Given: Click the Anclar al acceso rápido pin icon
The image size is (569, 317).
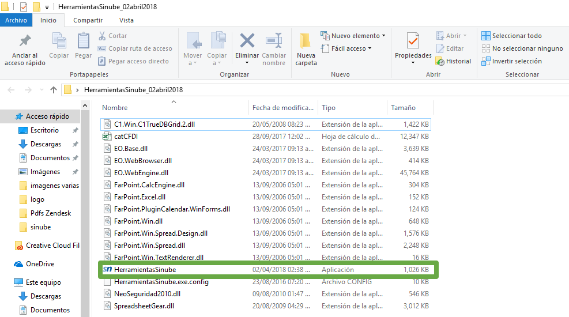Looking at the screenshot, I should 25,41.
